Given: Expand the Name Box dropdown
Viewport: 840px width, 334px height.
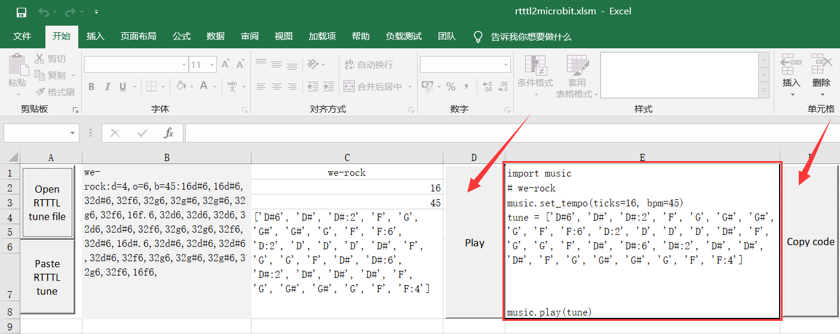Looking at the screenshot, I should 73,133.
